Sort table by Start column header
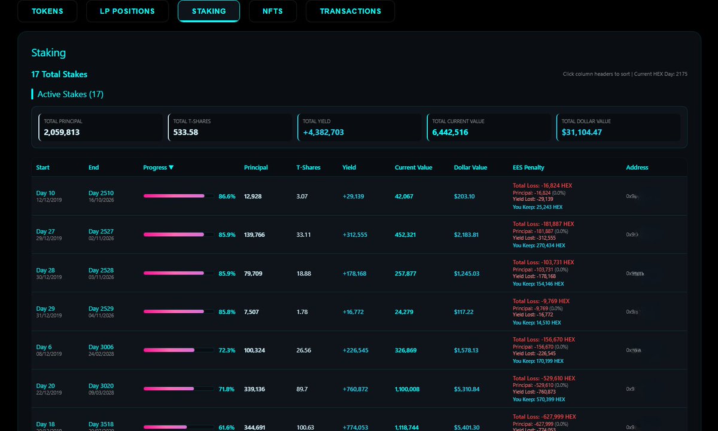Image resolution: width=718 pixels, height=431 pixels. click(x=43, y=167)
